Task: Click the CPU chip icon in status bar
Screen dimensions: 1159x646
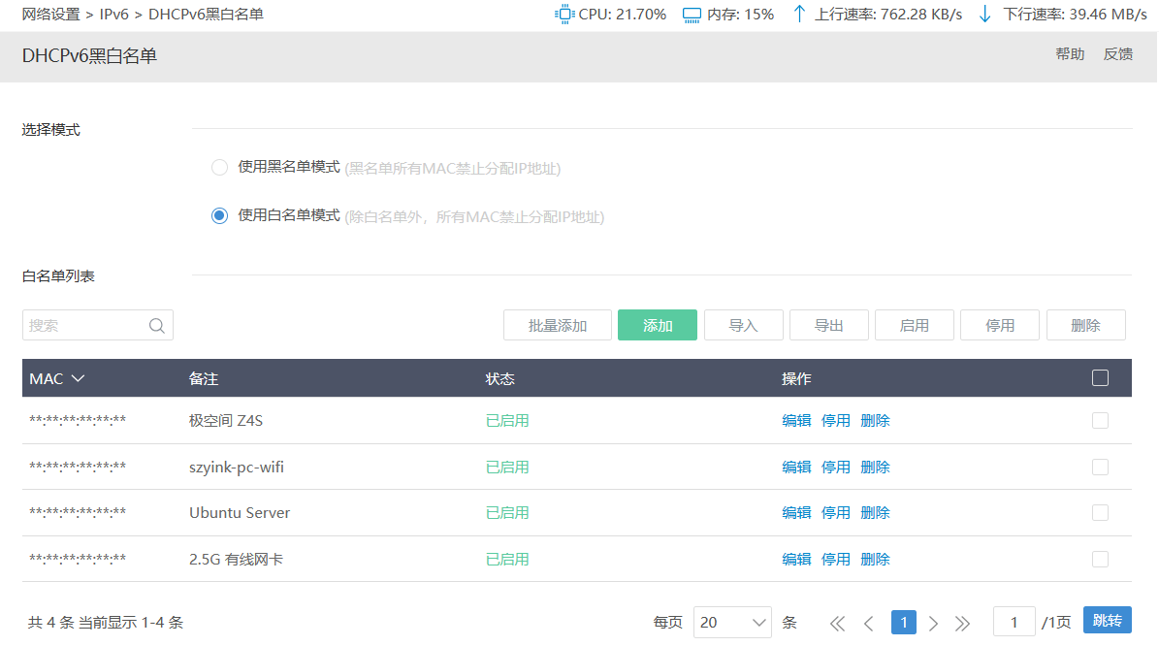Action: tap(563, 14)
